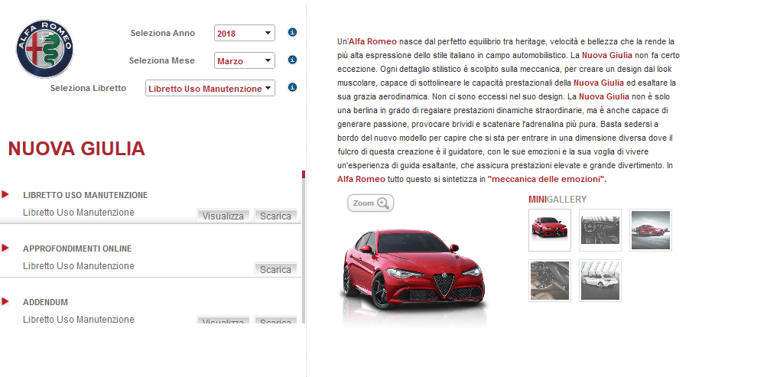Click the Seleziona Anno label

163,33
